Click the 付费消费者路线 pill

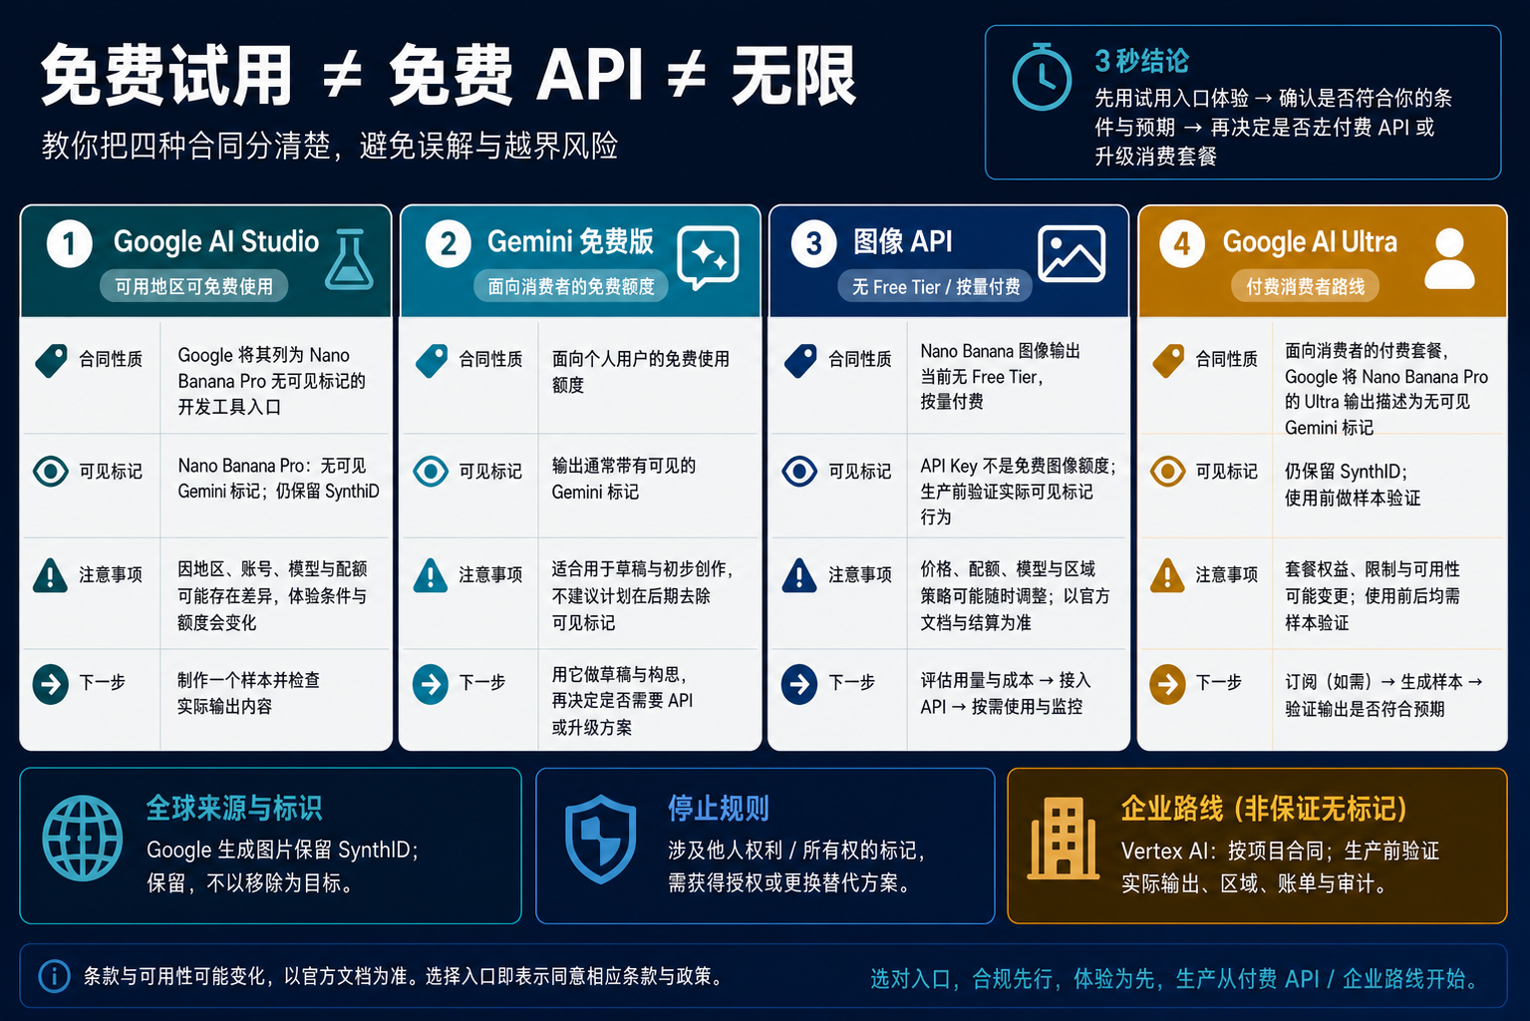point(1306,286)
